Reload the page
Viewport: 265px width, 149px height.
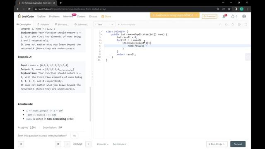(x=29, y=9)
